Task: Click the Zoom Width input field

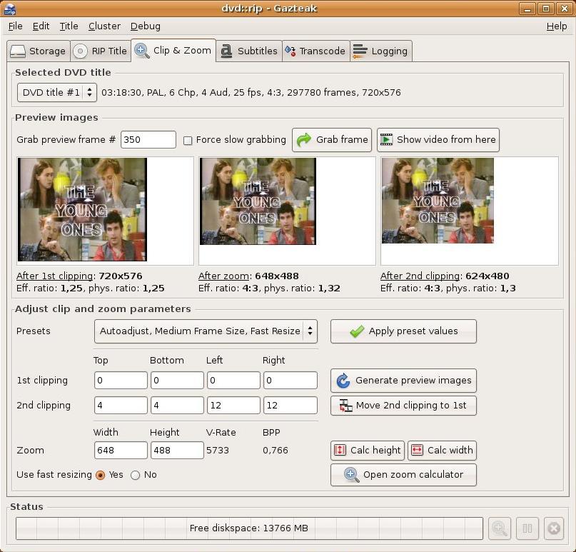Action: pos(121,450)
